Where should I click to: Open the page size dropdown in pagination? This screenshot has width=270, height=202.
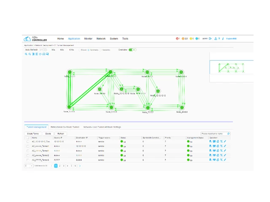click(x=28, y=166)
